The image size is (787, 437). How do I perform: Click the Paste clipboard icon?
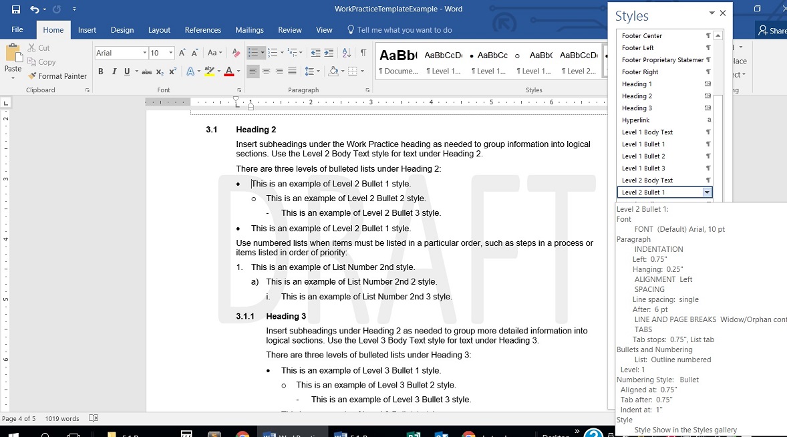pos(13,53)
